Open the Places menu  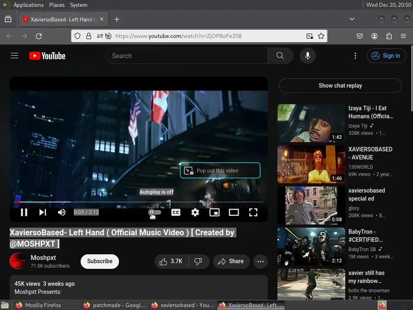[56, 5]
